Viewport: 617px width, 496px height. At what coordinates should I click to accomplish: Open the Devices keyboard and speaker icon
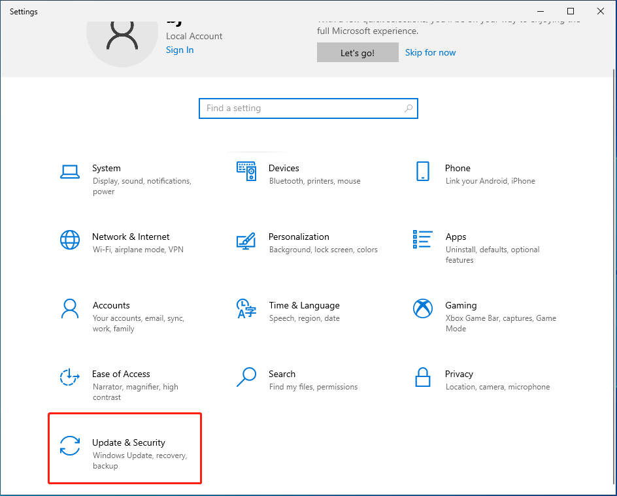pyautogui.click(x=246, y=171)
